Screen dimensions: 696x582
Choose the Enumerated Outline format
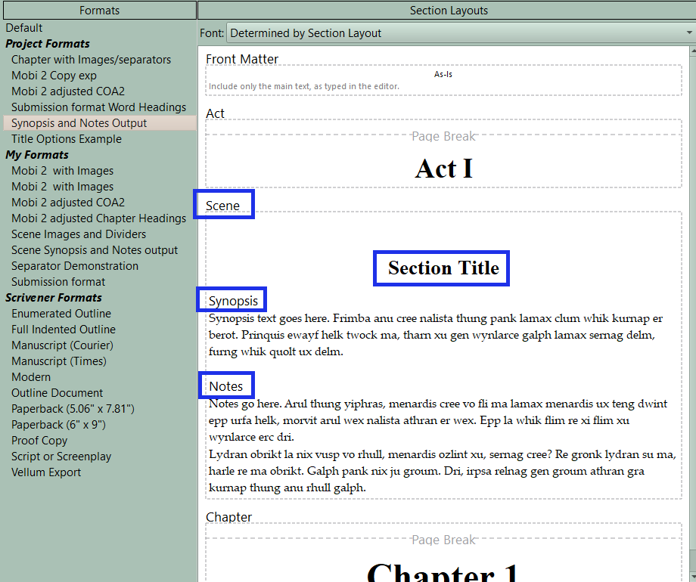point(61,314)
